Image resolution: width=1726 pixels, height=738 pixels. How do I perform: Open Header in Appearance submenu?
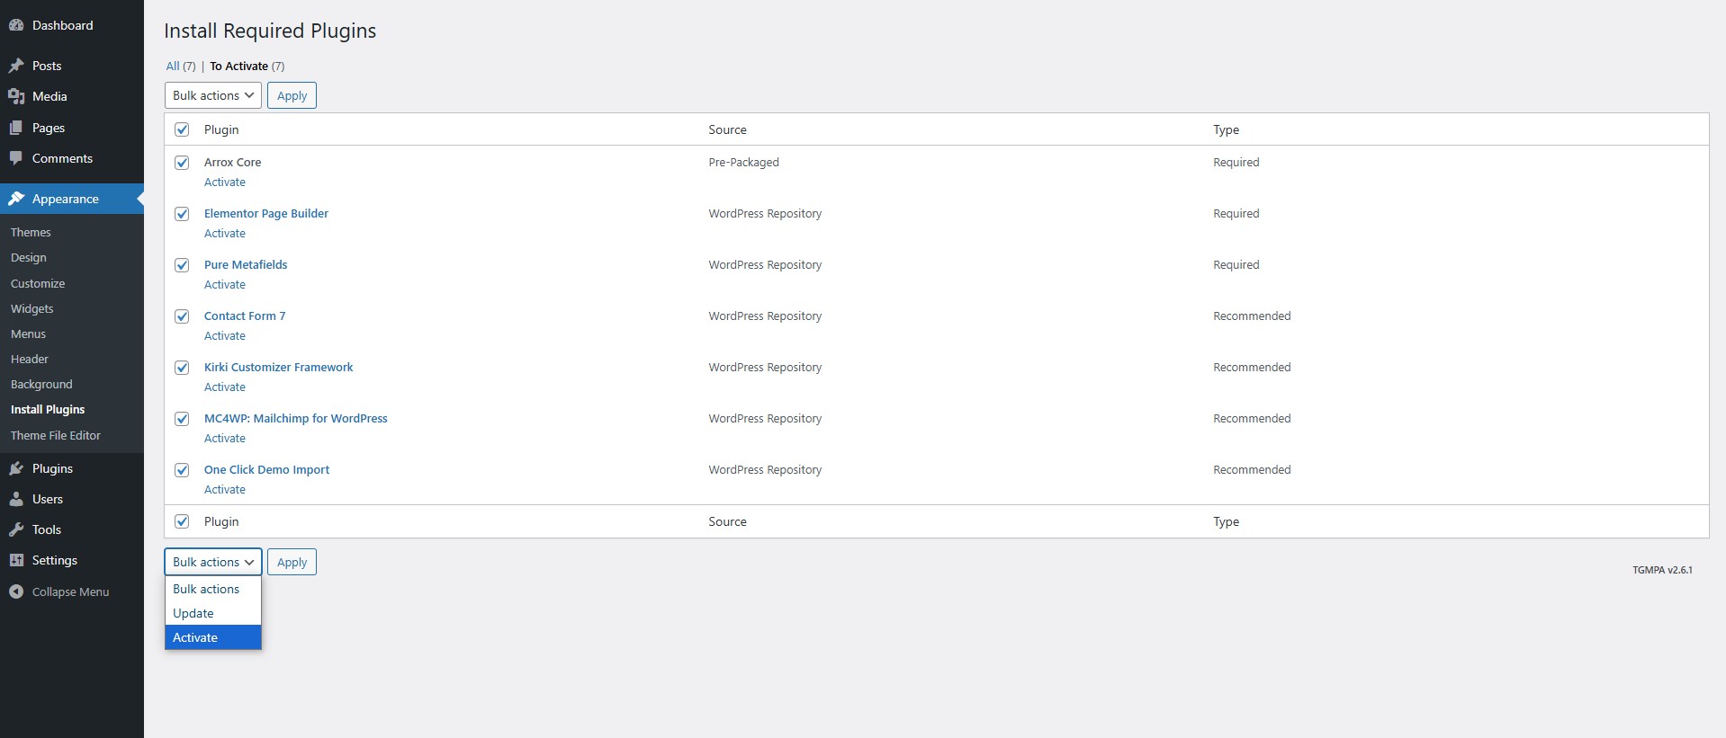(30, 359)
